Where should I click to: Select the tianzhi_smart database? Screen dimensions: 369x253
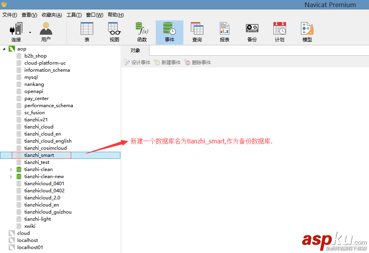60,155
